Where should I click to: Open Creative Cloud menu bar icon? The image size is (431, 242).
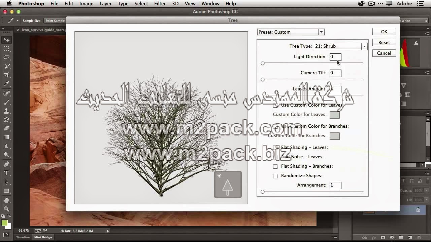[x=361, y=4]
